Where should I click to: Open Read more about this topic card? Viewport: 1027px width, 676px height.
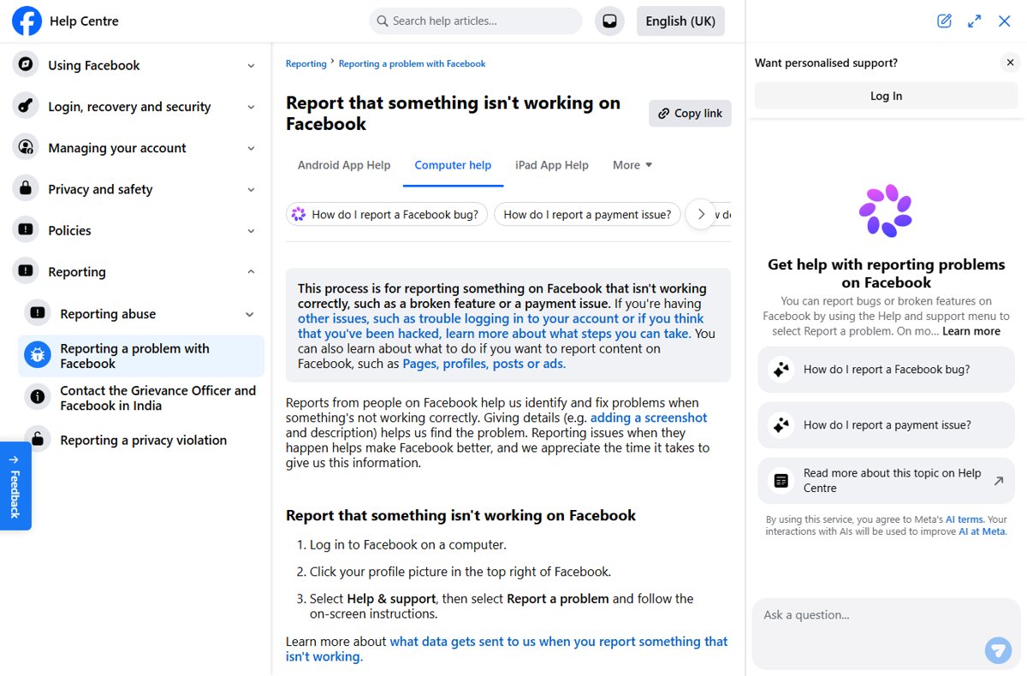[x=886, y=481]
